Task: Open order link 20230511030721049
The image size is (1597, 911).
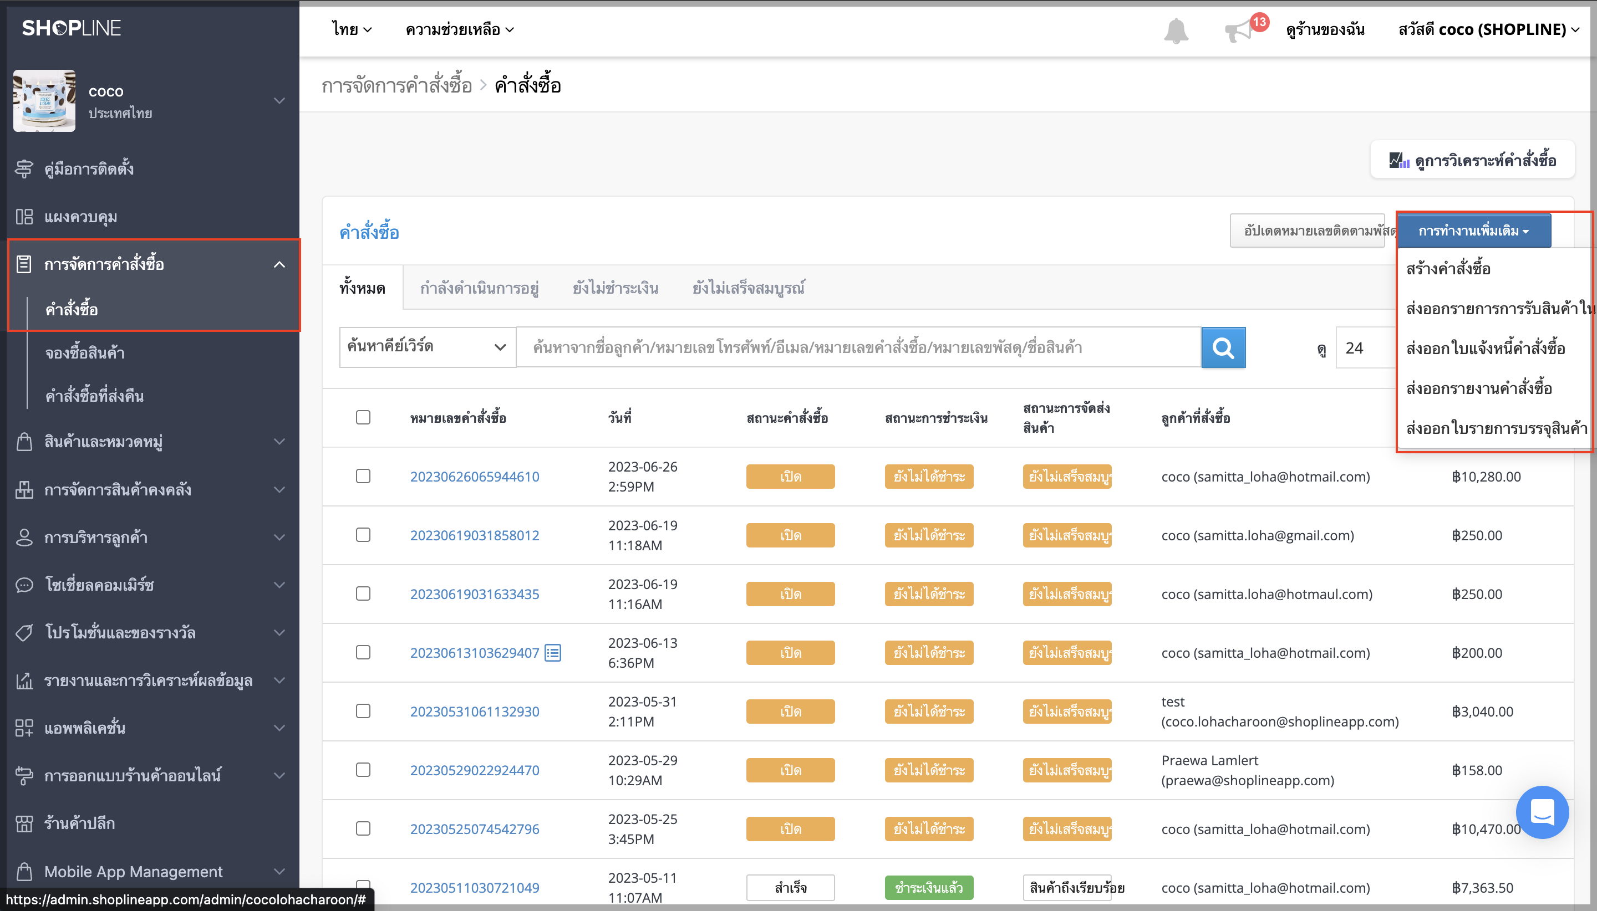Action: (x=475, y=887)
